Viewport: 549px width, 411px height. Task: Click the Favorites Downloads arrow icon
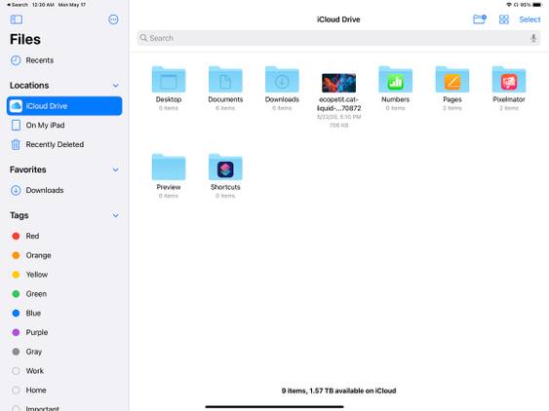16,190
